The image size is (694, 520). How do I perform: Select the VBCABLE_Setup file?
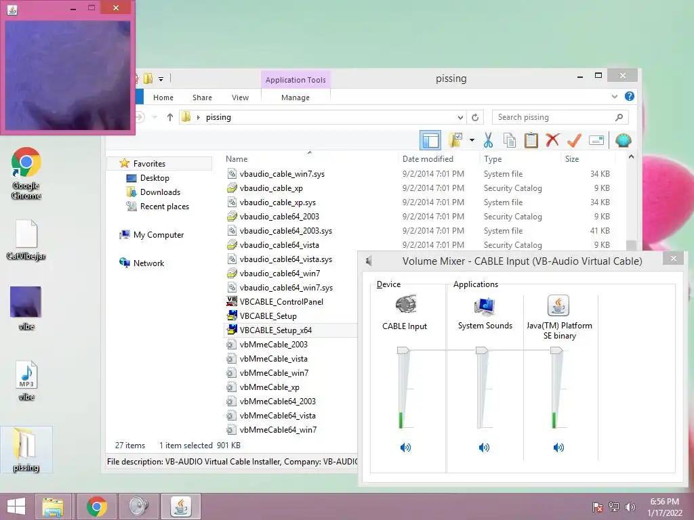coord(268,316)
